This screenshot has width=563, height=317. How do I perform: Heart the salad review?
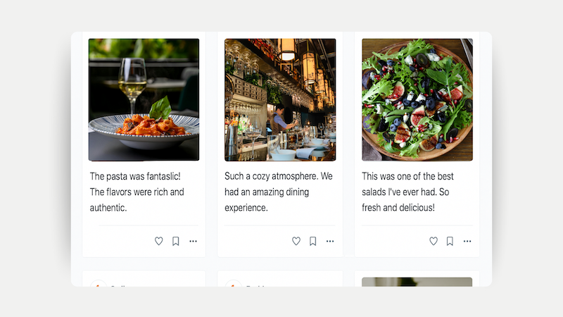pyautogui.click(x=434, y=241)
